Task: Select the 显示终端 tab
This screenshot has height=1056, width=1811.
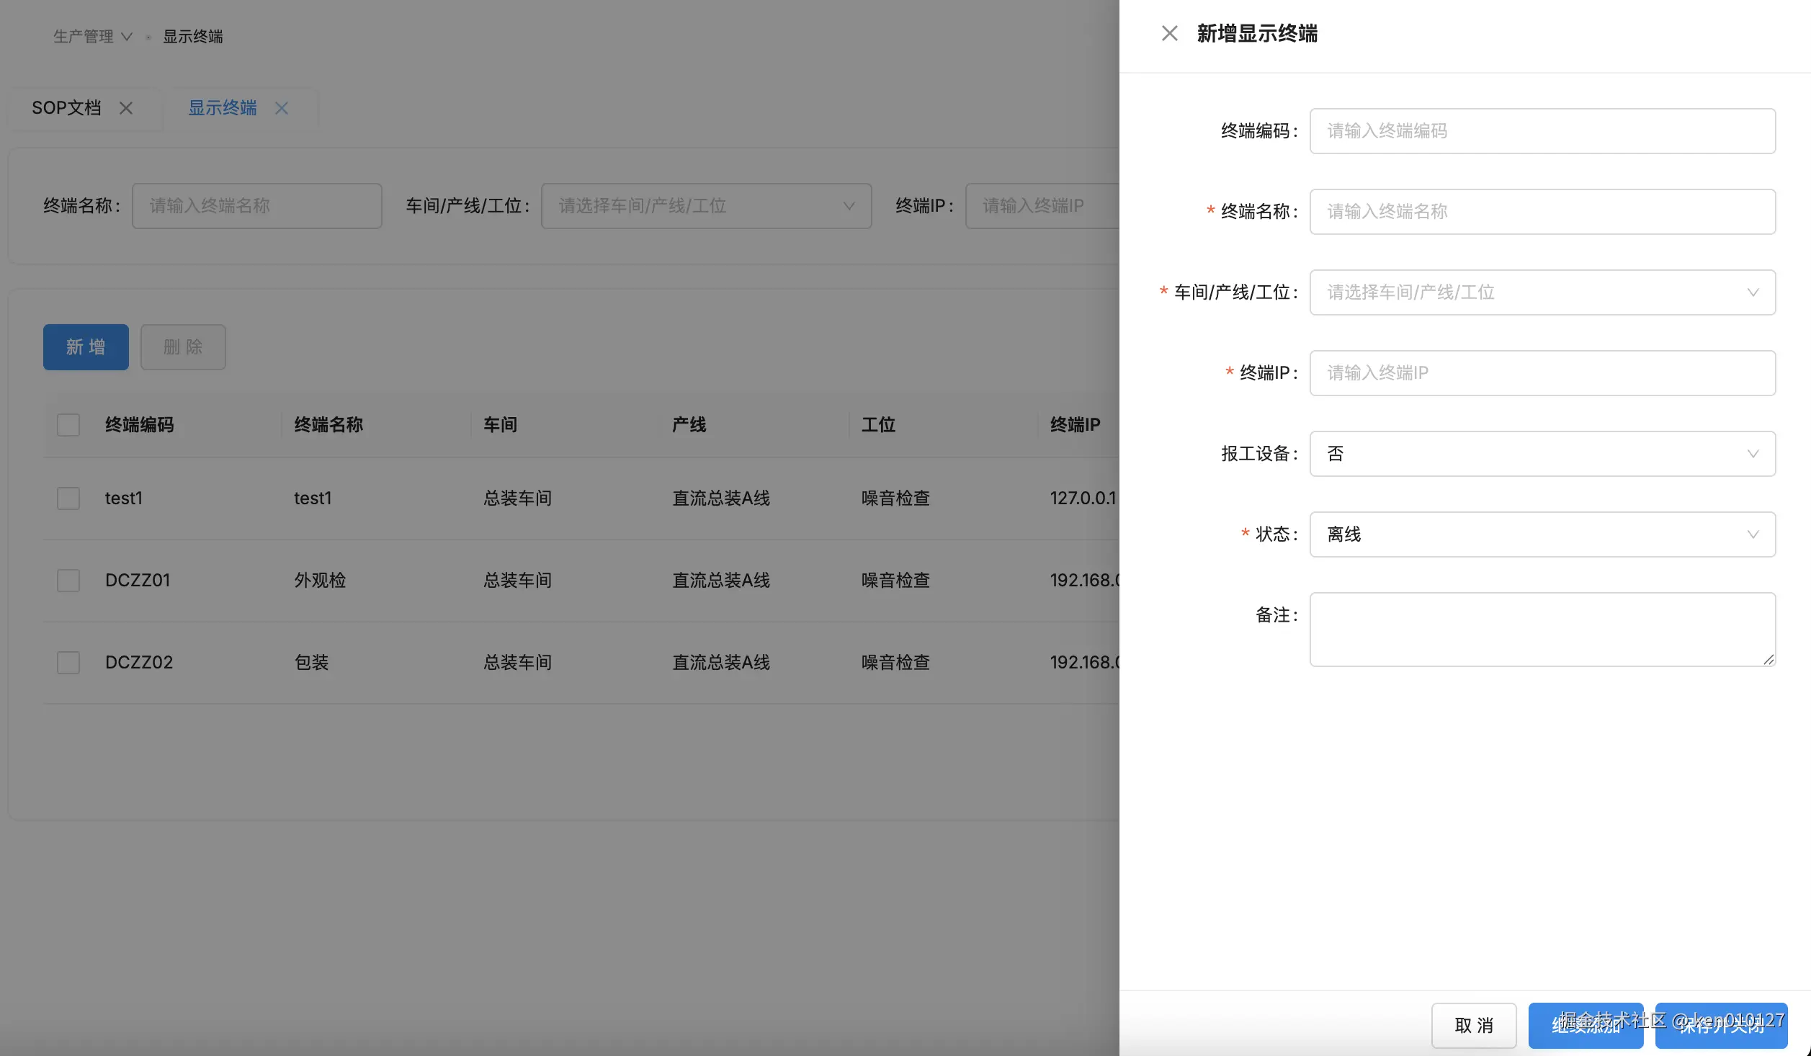Action: pyautogui.click(x=223, y=108)
